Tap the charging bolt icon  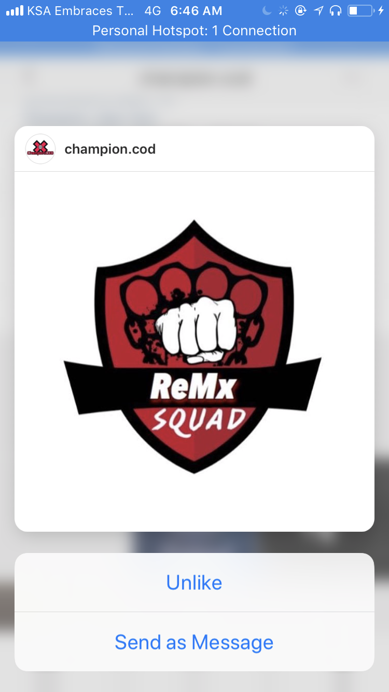pos(382,10)
